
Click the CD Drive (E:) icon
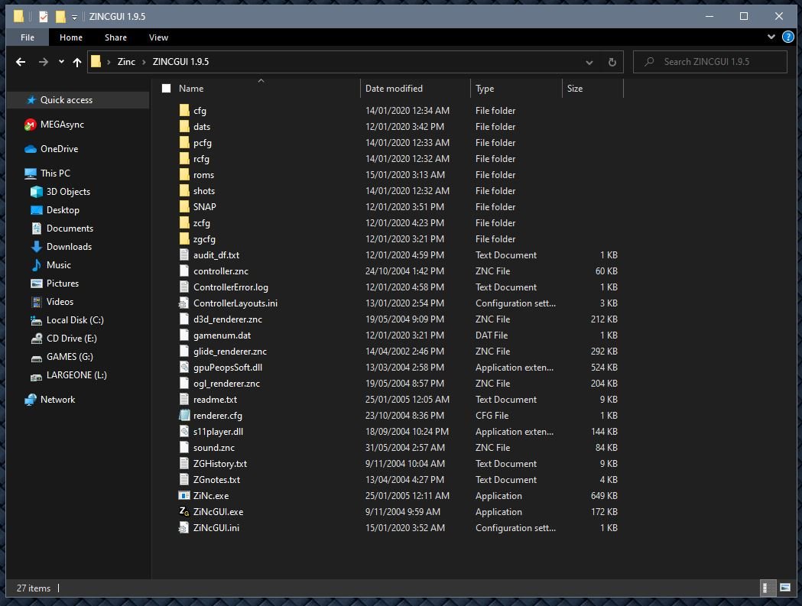click(36, 339)
